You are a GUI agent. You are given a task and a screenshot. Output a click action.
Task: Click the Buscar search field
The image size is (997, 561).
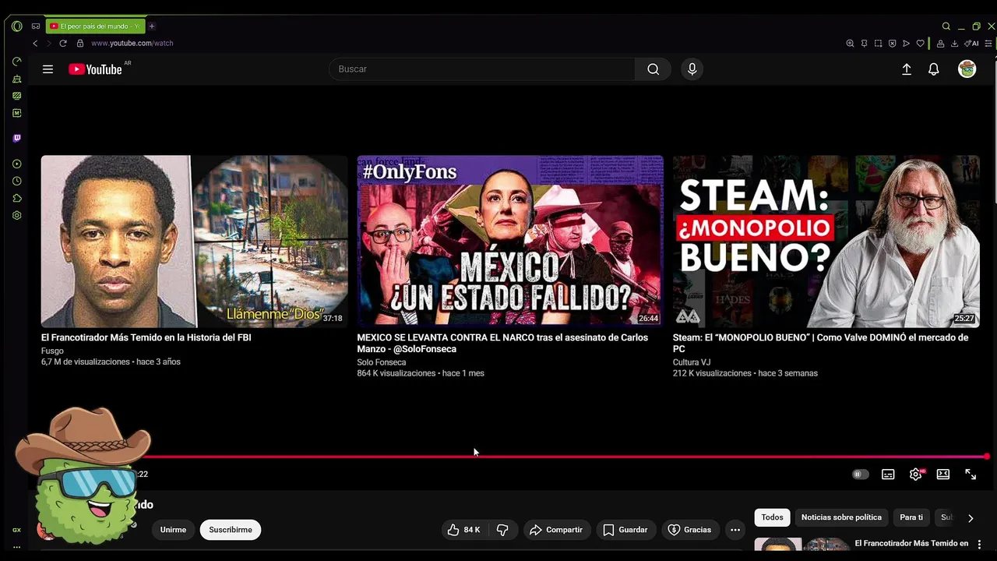(481, 69)
